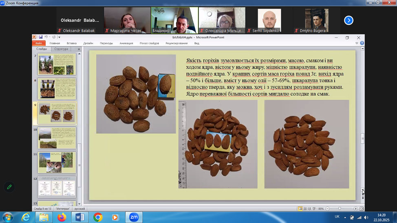Expand Customize Quick Access Toolbar dropdown
The width and height of the screenshot is (397, 223).
(x=60, y=37)
